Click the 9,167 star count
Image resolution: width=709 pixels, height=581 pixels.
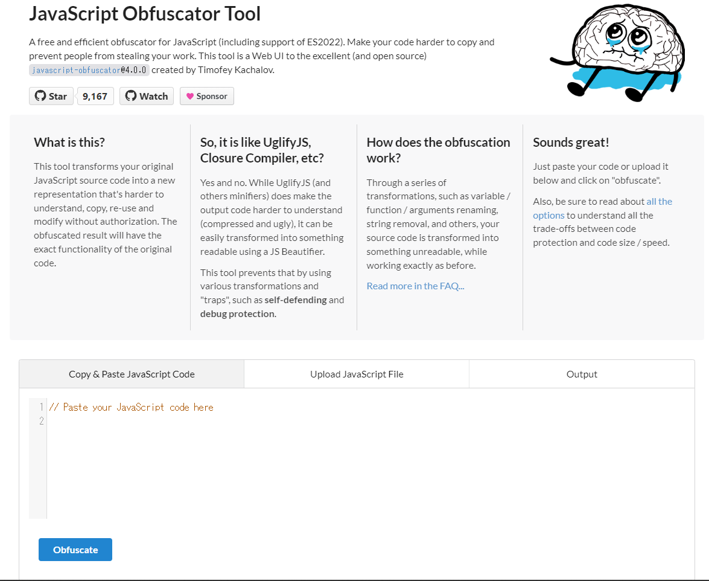click(95, 95)
